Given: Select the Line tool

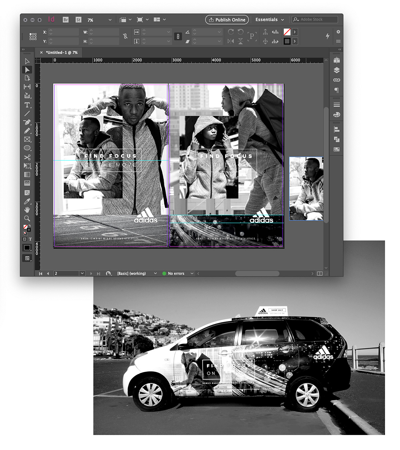Looking at the screenshot, I should [x=27, y=113].
